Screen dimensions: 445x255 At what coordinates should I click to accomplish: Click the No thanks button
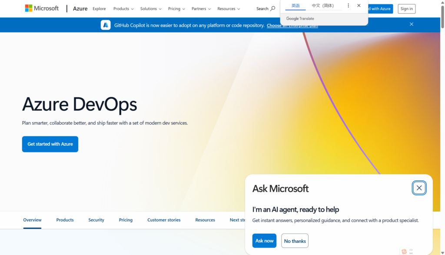(295, 241)
